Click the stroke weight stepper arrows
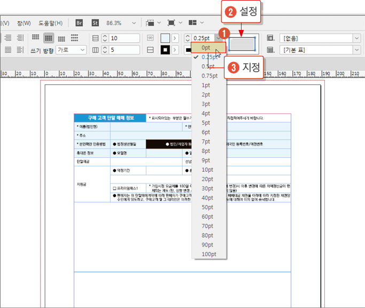Image resolution: width=365 pixels, height=308 pixels. pos(188,38)
